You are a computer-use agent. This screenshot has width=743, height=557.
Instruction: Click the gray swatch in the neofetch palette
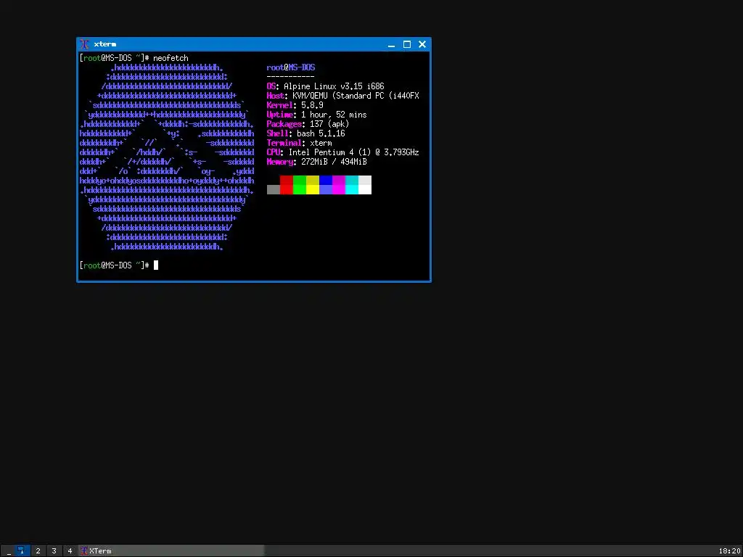tap(274, 189)
